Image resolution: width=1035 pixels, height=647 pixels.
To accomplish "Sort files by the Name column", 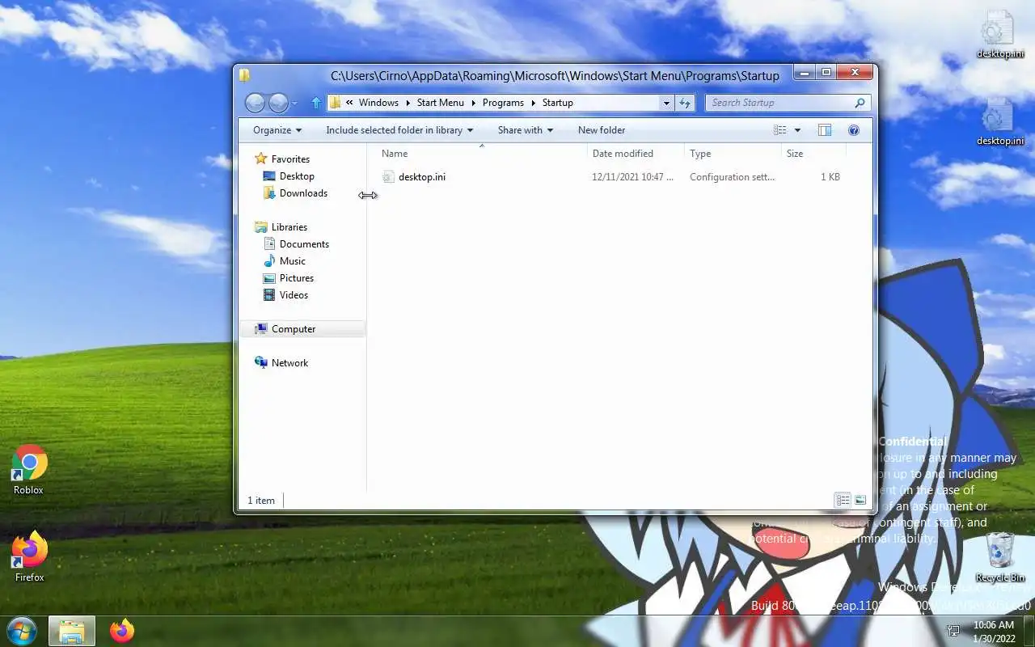I will [x=481, y=154].
